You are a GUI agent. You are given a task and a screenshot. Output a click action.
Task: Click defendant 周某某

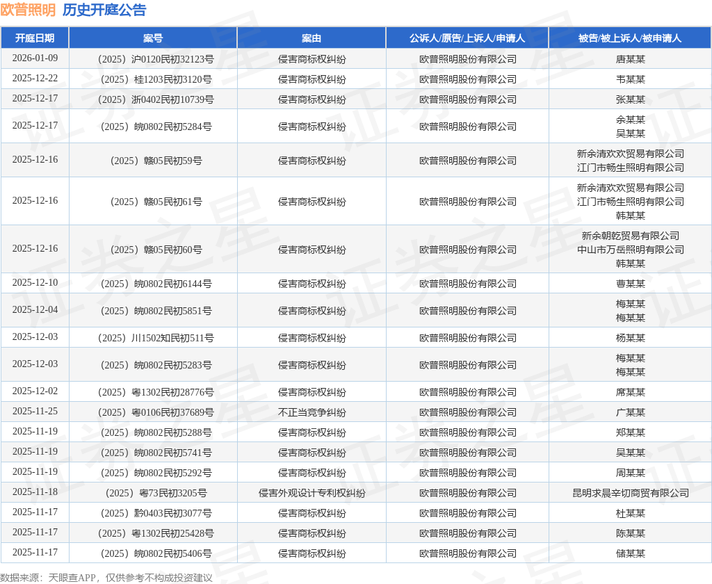pos(630,473)
